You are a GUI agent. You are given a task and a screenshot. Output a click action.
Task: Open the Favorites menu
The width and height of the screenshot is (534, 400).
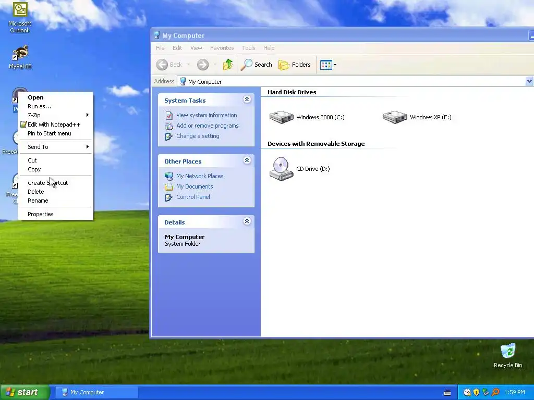point(222,48)
